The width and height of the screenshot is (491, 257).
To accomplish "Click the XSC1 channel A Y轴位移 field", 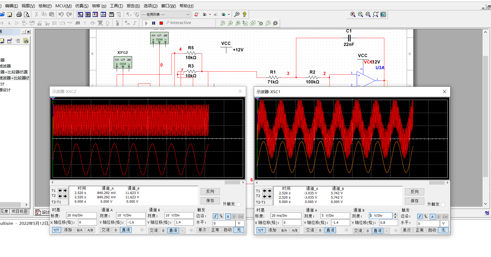I will coord(340,222).
